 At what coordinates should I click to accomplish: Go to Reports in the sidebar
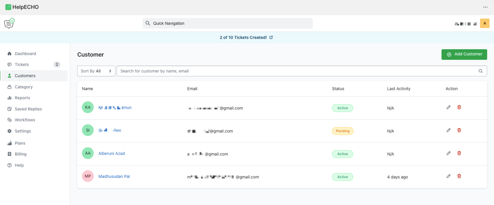(22, 98)
